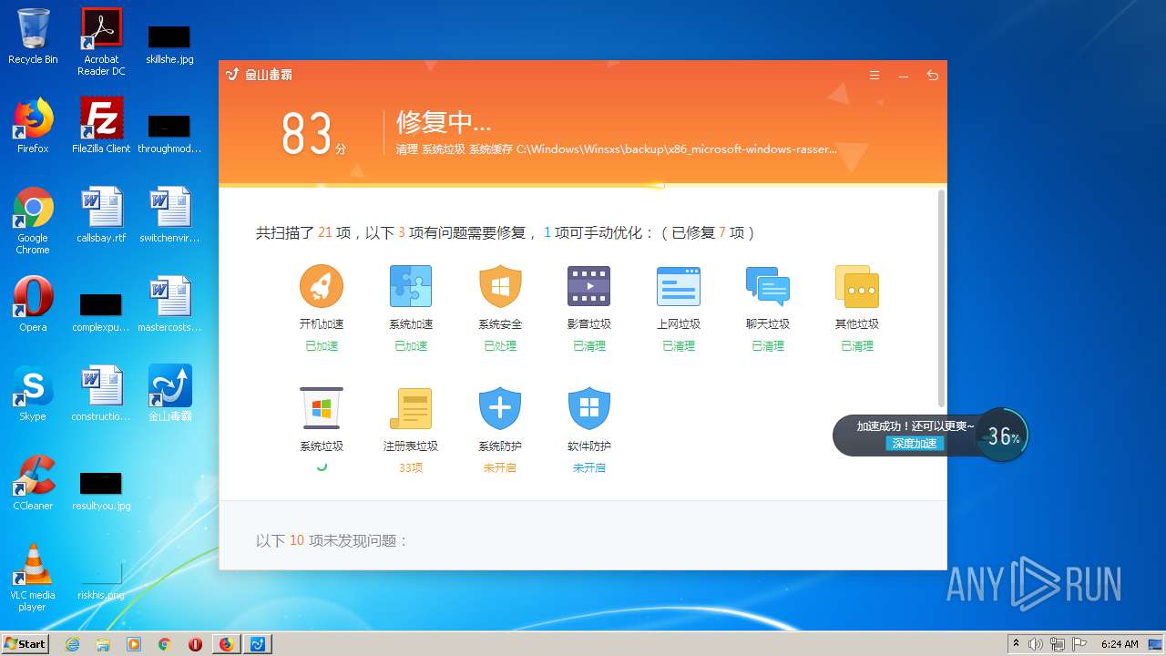Select the callsbay.rtf desktop file
Viewport: 1166px width, 656px height.
click(101, 215)
